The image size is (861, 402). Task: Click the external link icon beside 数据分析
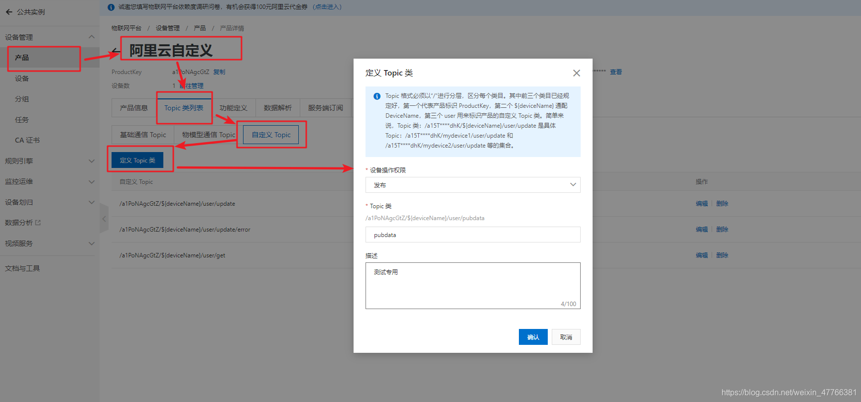tap(38, 223)
